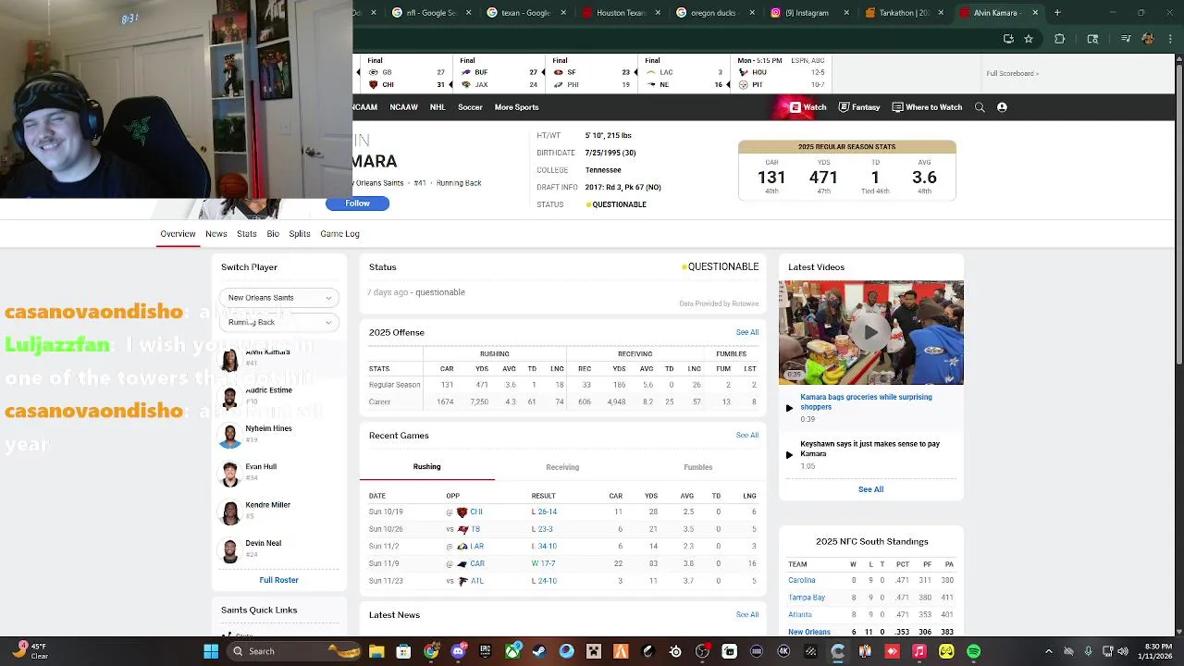Open Fantasy in the ESPN nav bar

click(859, 107)
